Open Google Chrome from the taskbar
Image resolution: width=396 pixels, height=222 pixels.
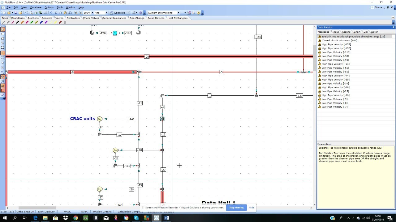click(75, 218)
